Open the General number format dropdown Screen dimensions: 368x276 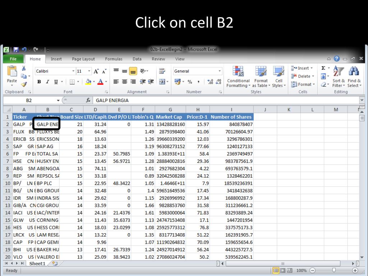[220, 71]
